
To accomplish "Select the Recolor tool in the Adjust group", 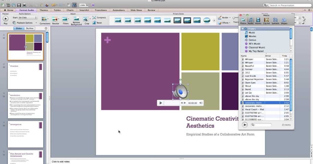I will (55, 20).
